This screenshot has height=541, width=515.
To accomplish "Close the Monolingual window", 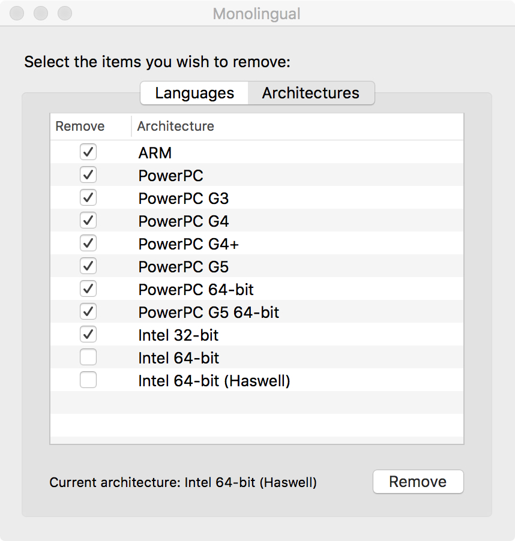I will (18, 13).
